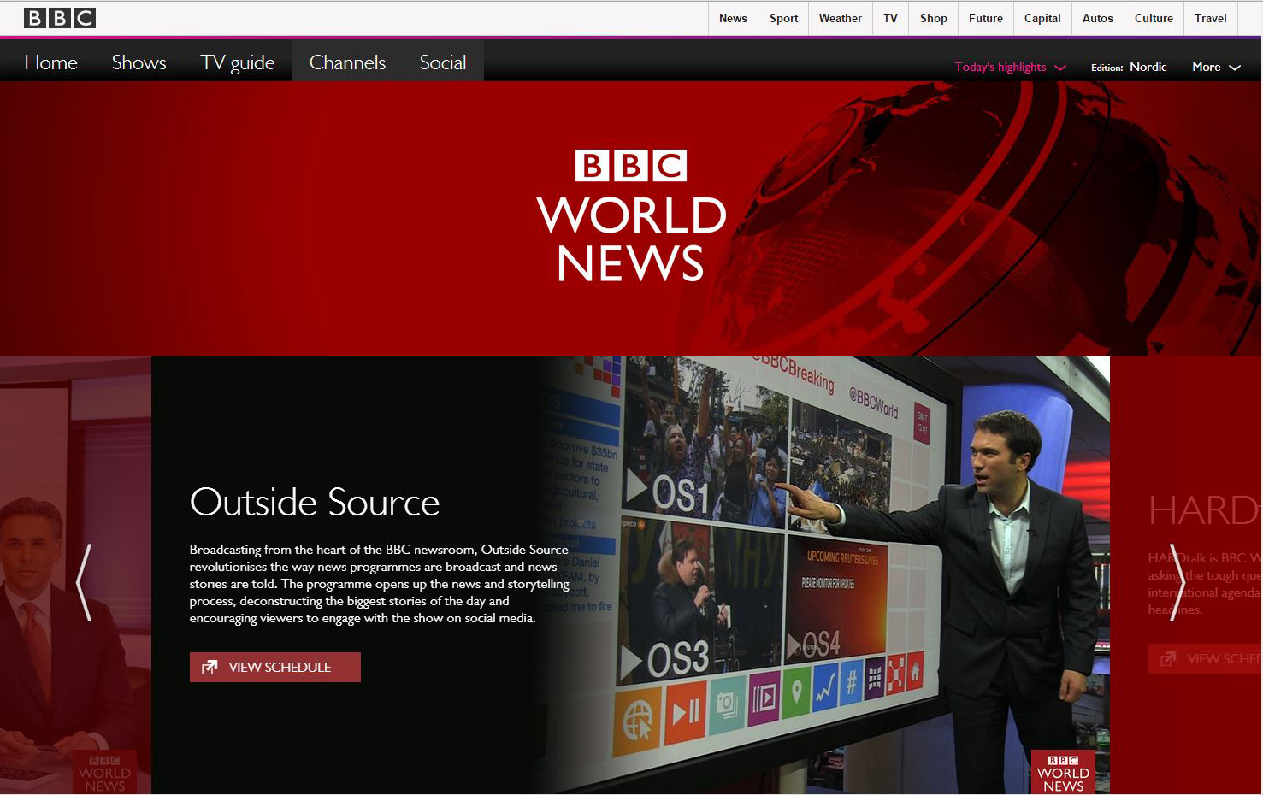Click the Outside Source heading
The height and width of the screenshot is (795, 1263).
click(x=315, y=502)
